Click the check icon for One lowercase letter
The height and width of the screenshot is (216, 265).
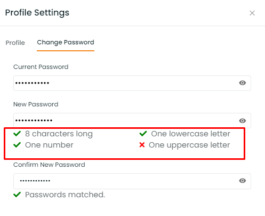click(x=143, y=134)
